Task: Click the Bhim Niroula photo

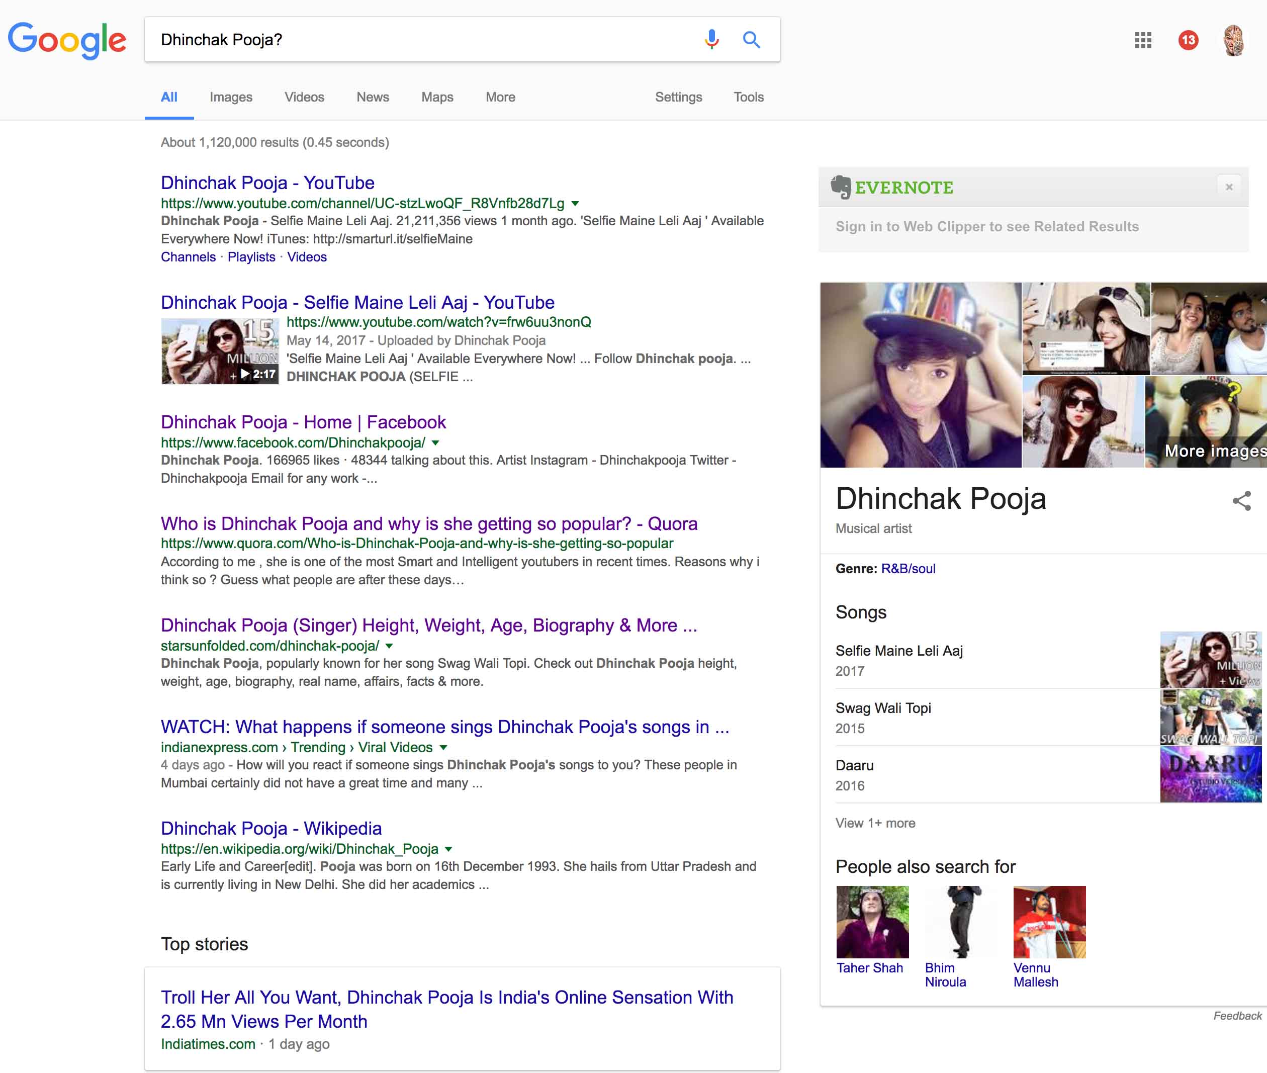Action: [x=961, y=922]
